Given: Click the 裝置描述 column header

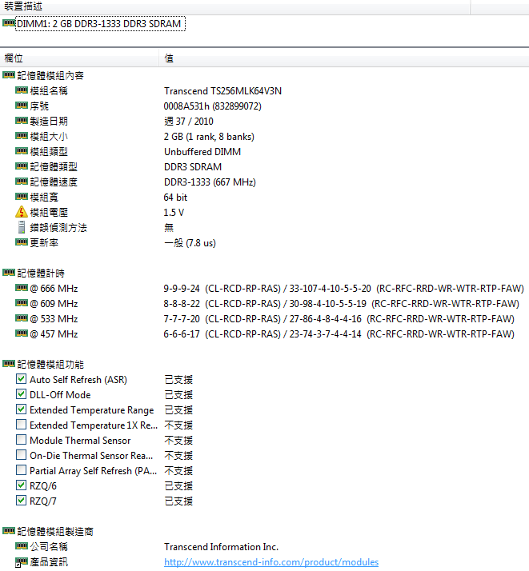Looking at the screenshot, I should (x=235, y=6).
